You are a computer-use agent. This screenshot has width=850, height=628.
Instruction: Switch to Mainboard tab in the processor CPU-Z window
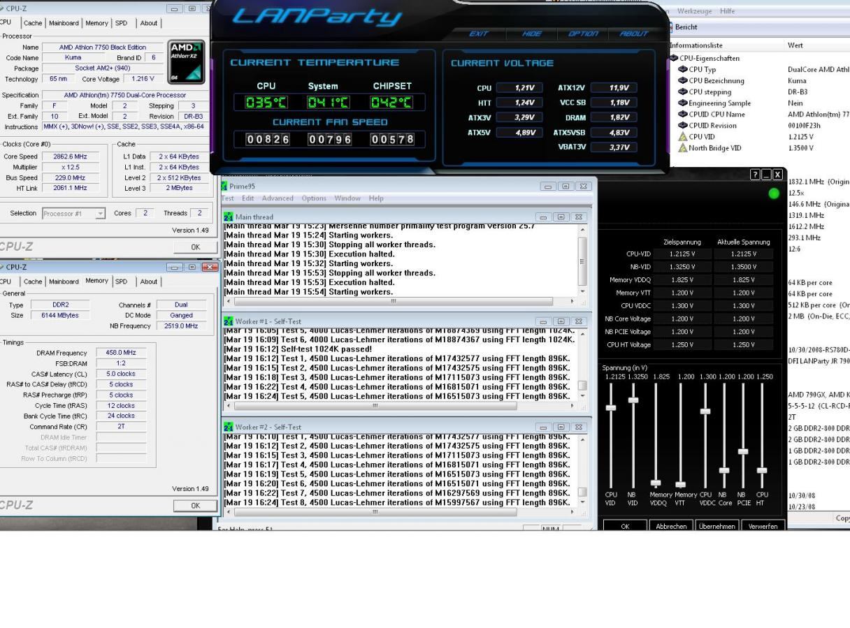pyautogui.click(x=64, y=23)
